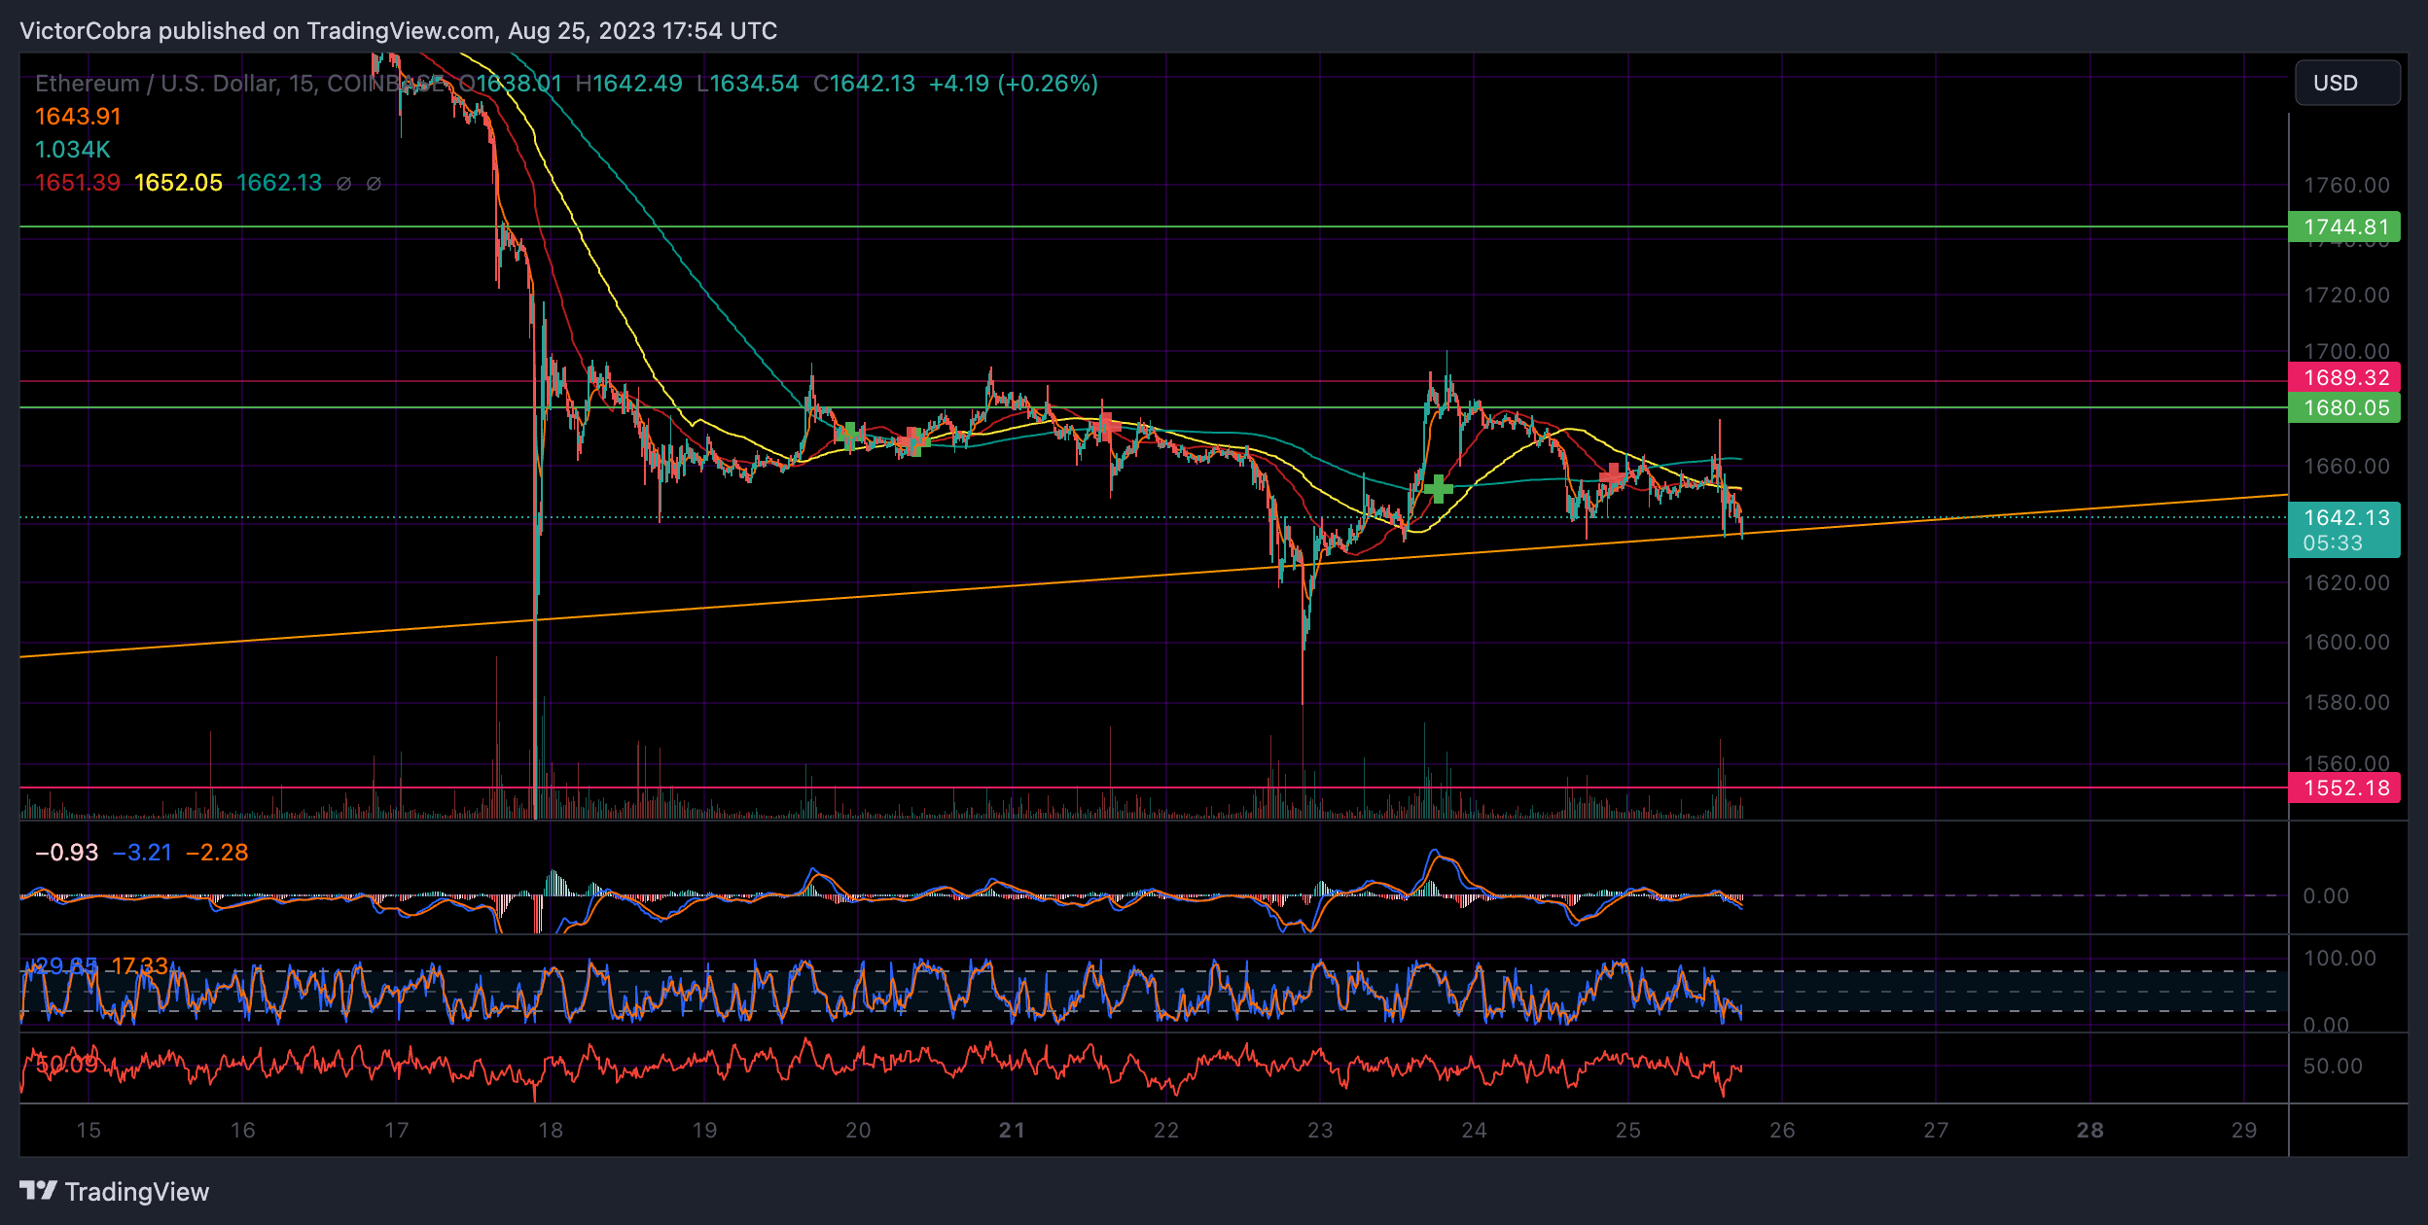Click the 1720.00 price scale label
The width and height of the screenshot is (2428, 1225).
tap(2346, 295)
